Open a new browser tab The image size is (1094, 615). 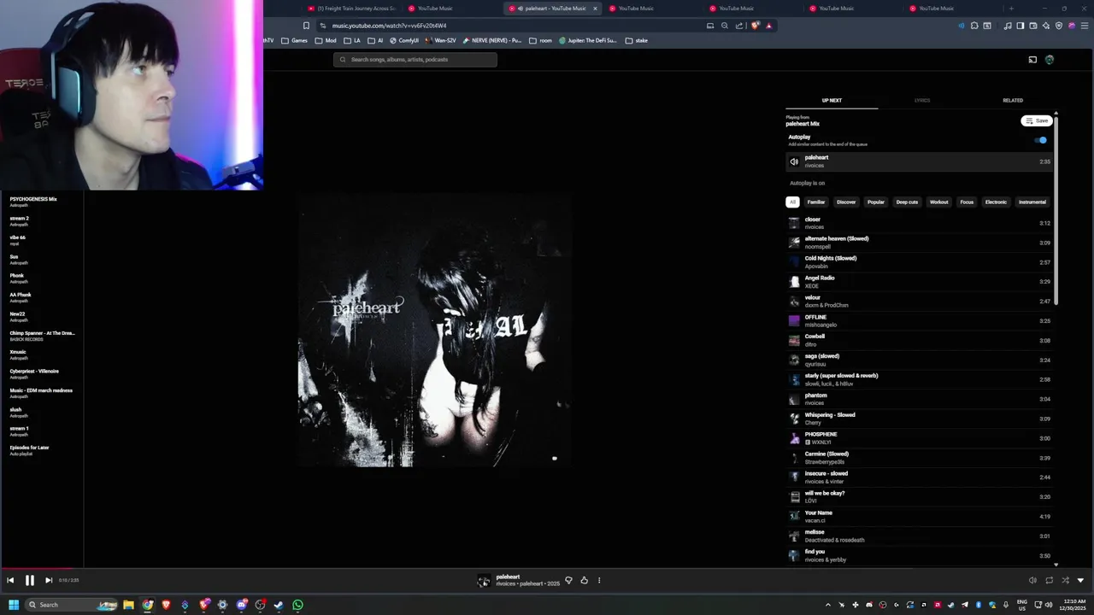(x=1011, y=9)
